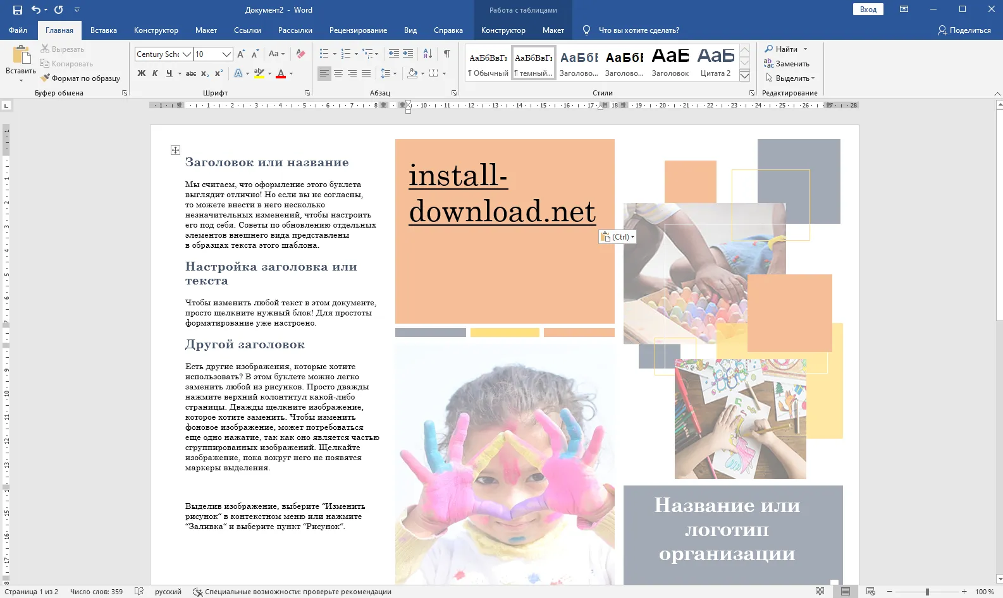Switch to the Рецензирование tab

tap(358, 30)
